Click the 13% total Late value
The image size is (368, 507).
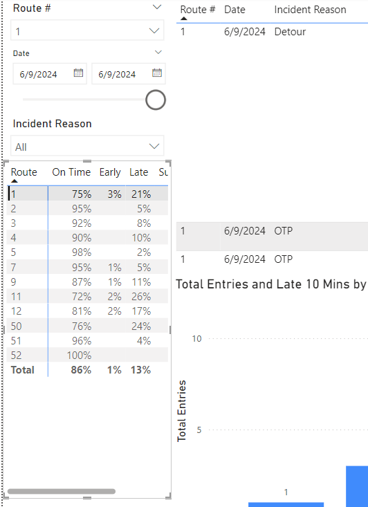pos(140,370)
